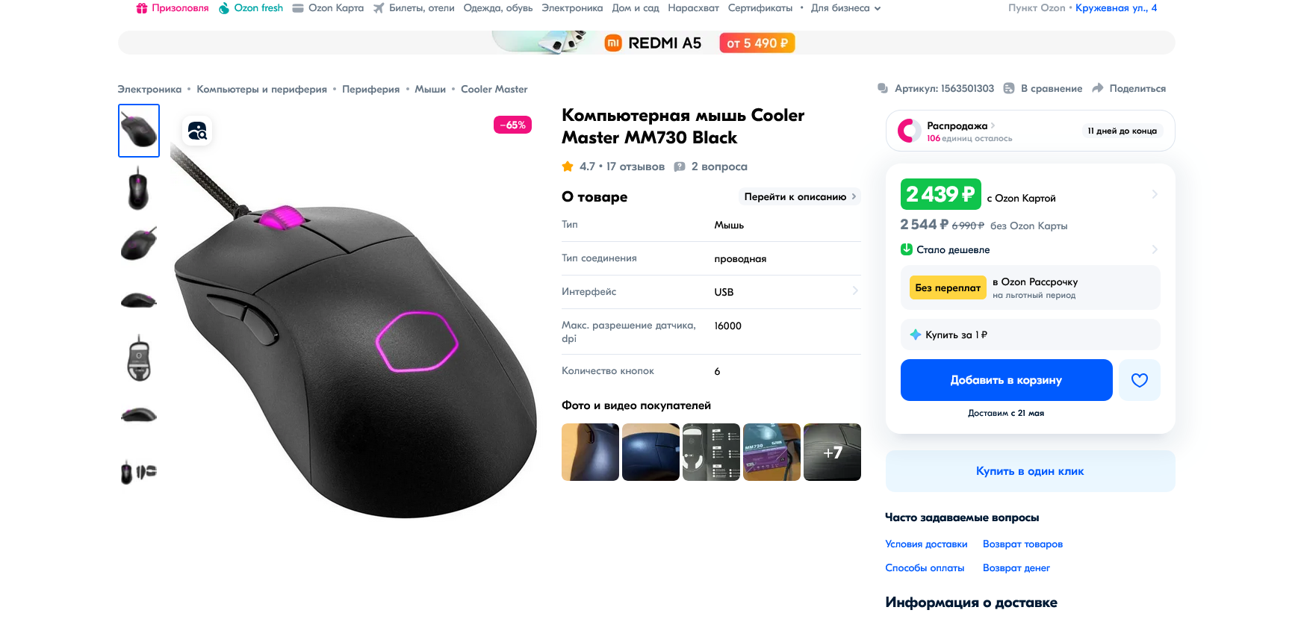
Task: Expand the Ozon Картой price chevron
Action: click(x=1155, y=194)
